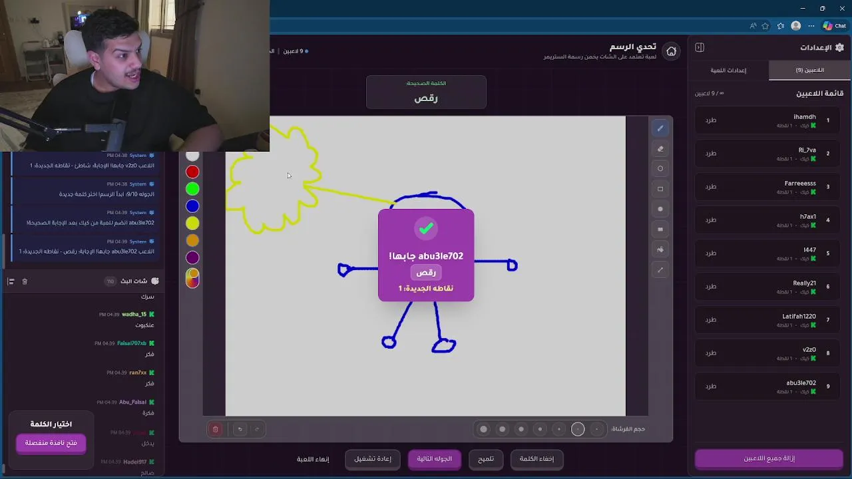Select the eraser tool
The height and width of the screenshot is (479, 852).
coord(660,149)
